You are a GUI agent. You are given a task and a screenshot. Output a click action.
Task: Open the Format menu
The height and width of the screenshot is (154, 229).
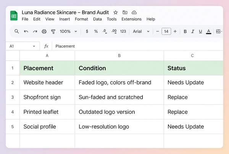(x=81, y=19)
